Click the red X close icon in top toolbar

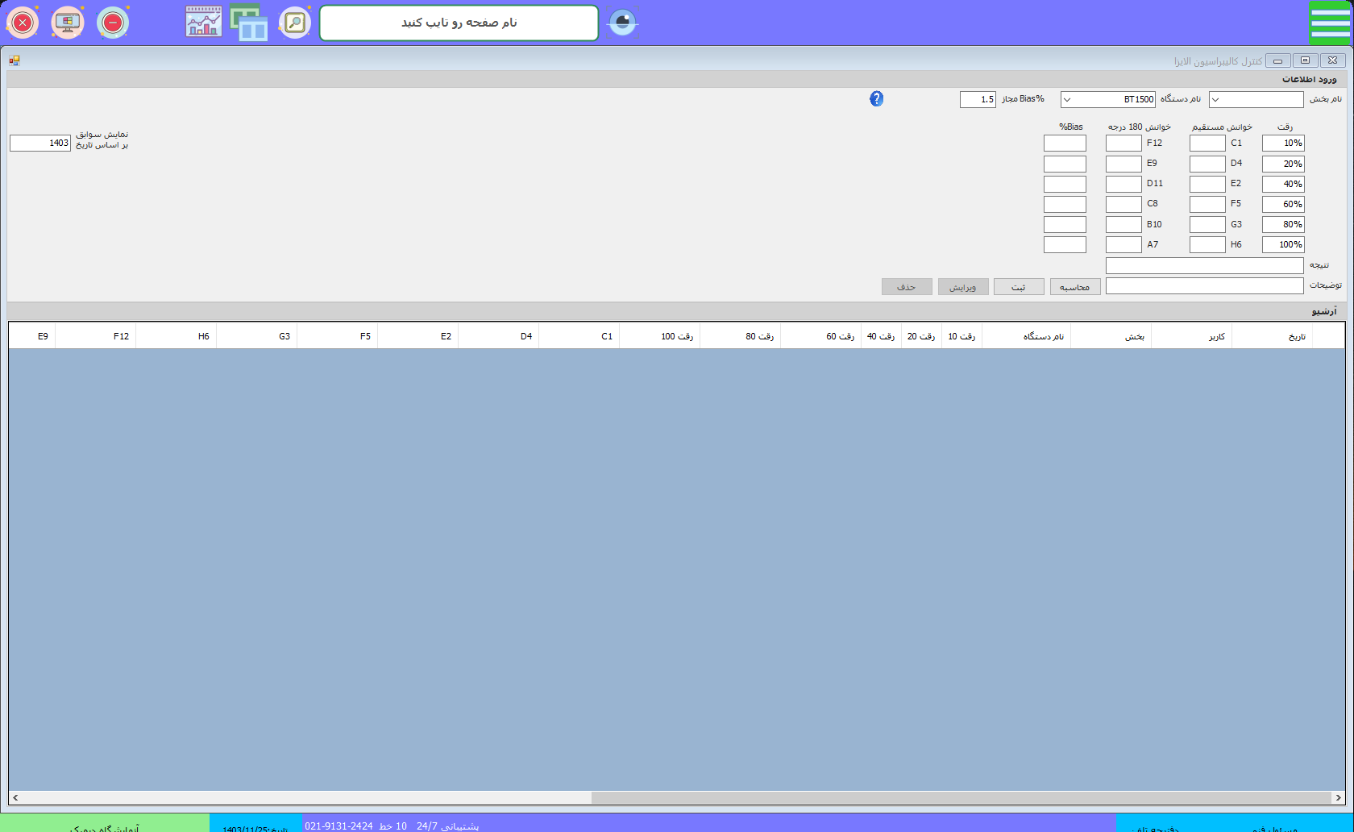(x=23, y=23)
